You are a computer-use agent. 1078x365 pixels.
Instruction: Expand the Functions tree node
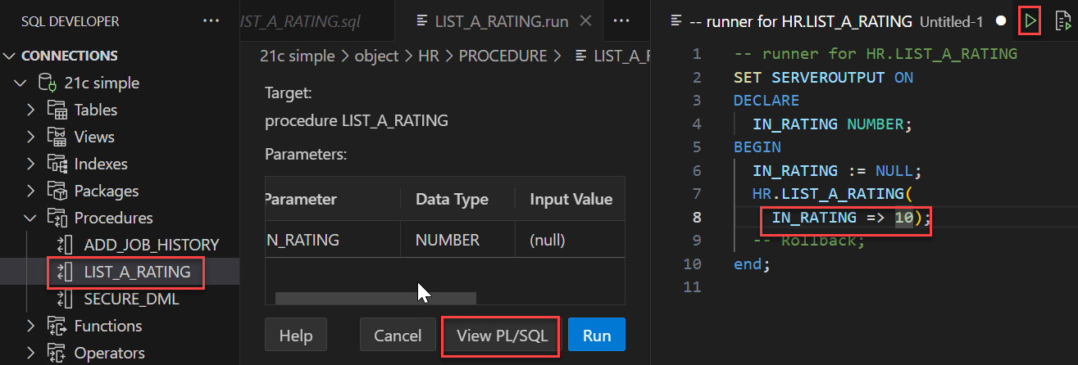(x=30, y=326)
